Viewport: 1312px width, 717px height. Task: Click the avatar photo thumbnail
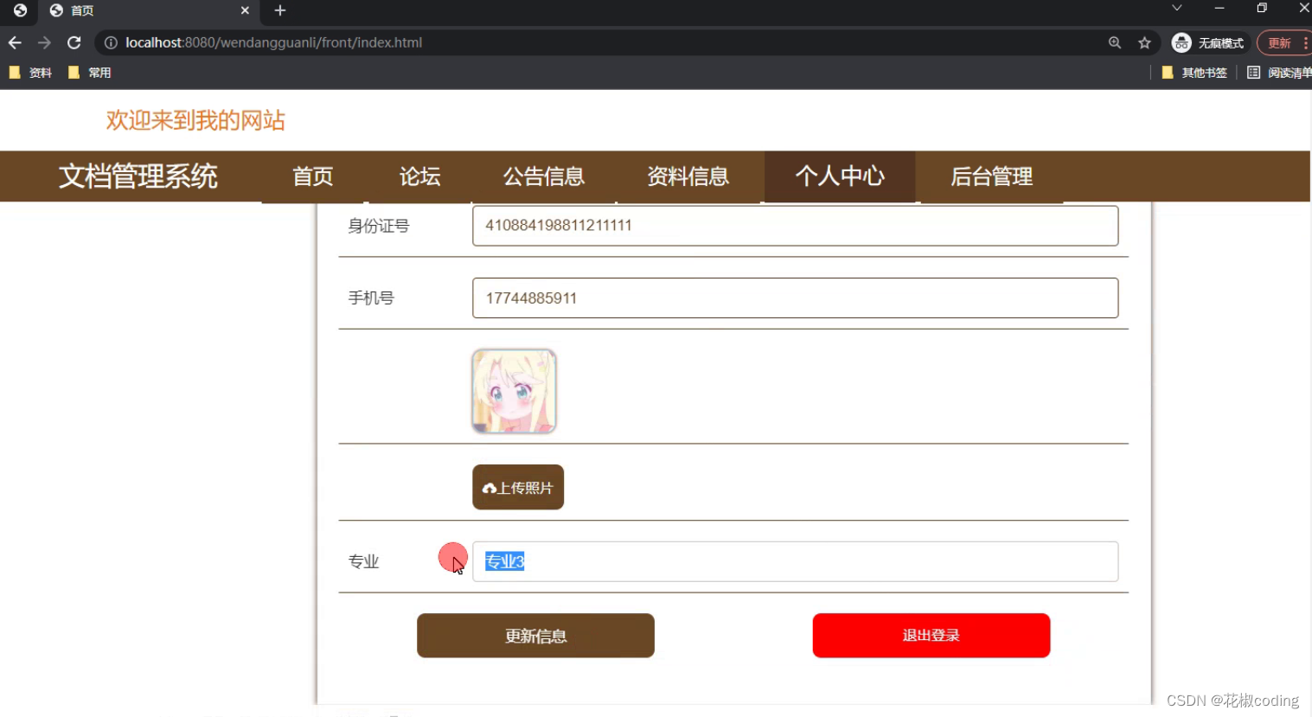[514, 390]
